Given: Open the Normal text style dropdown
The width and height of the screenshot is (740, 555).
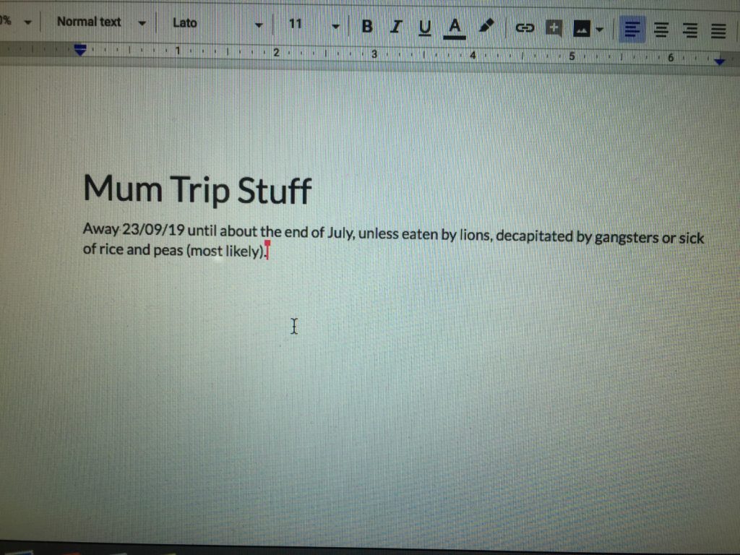Looking at the screenshot, I should [101, 22].
